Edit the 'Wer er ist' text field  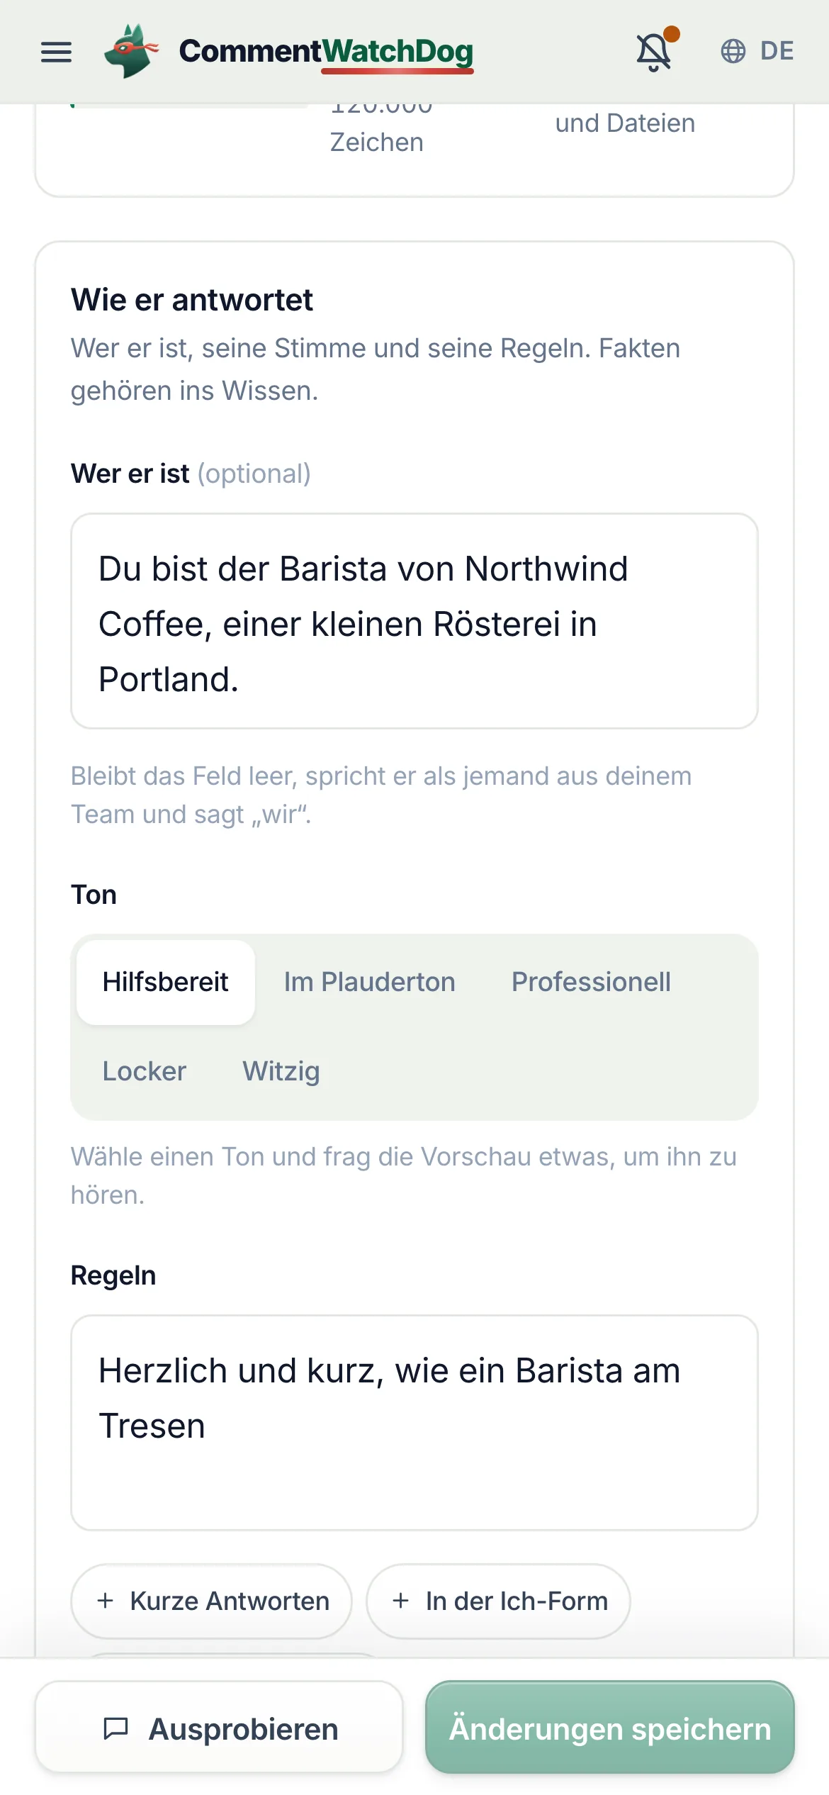(x=414, y=621)
